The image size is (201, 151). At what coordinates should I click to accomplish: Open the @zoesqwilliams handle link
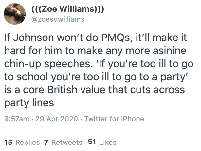57,19
